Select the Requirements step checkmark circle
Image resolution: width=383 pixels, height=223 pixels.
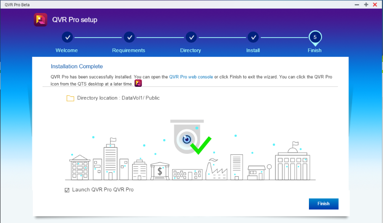(x=129, y=37)
